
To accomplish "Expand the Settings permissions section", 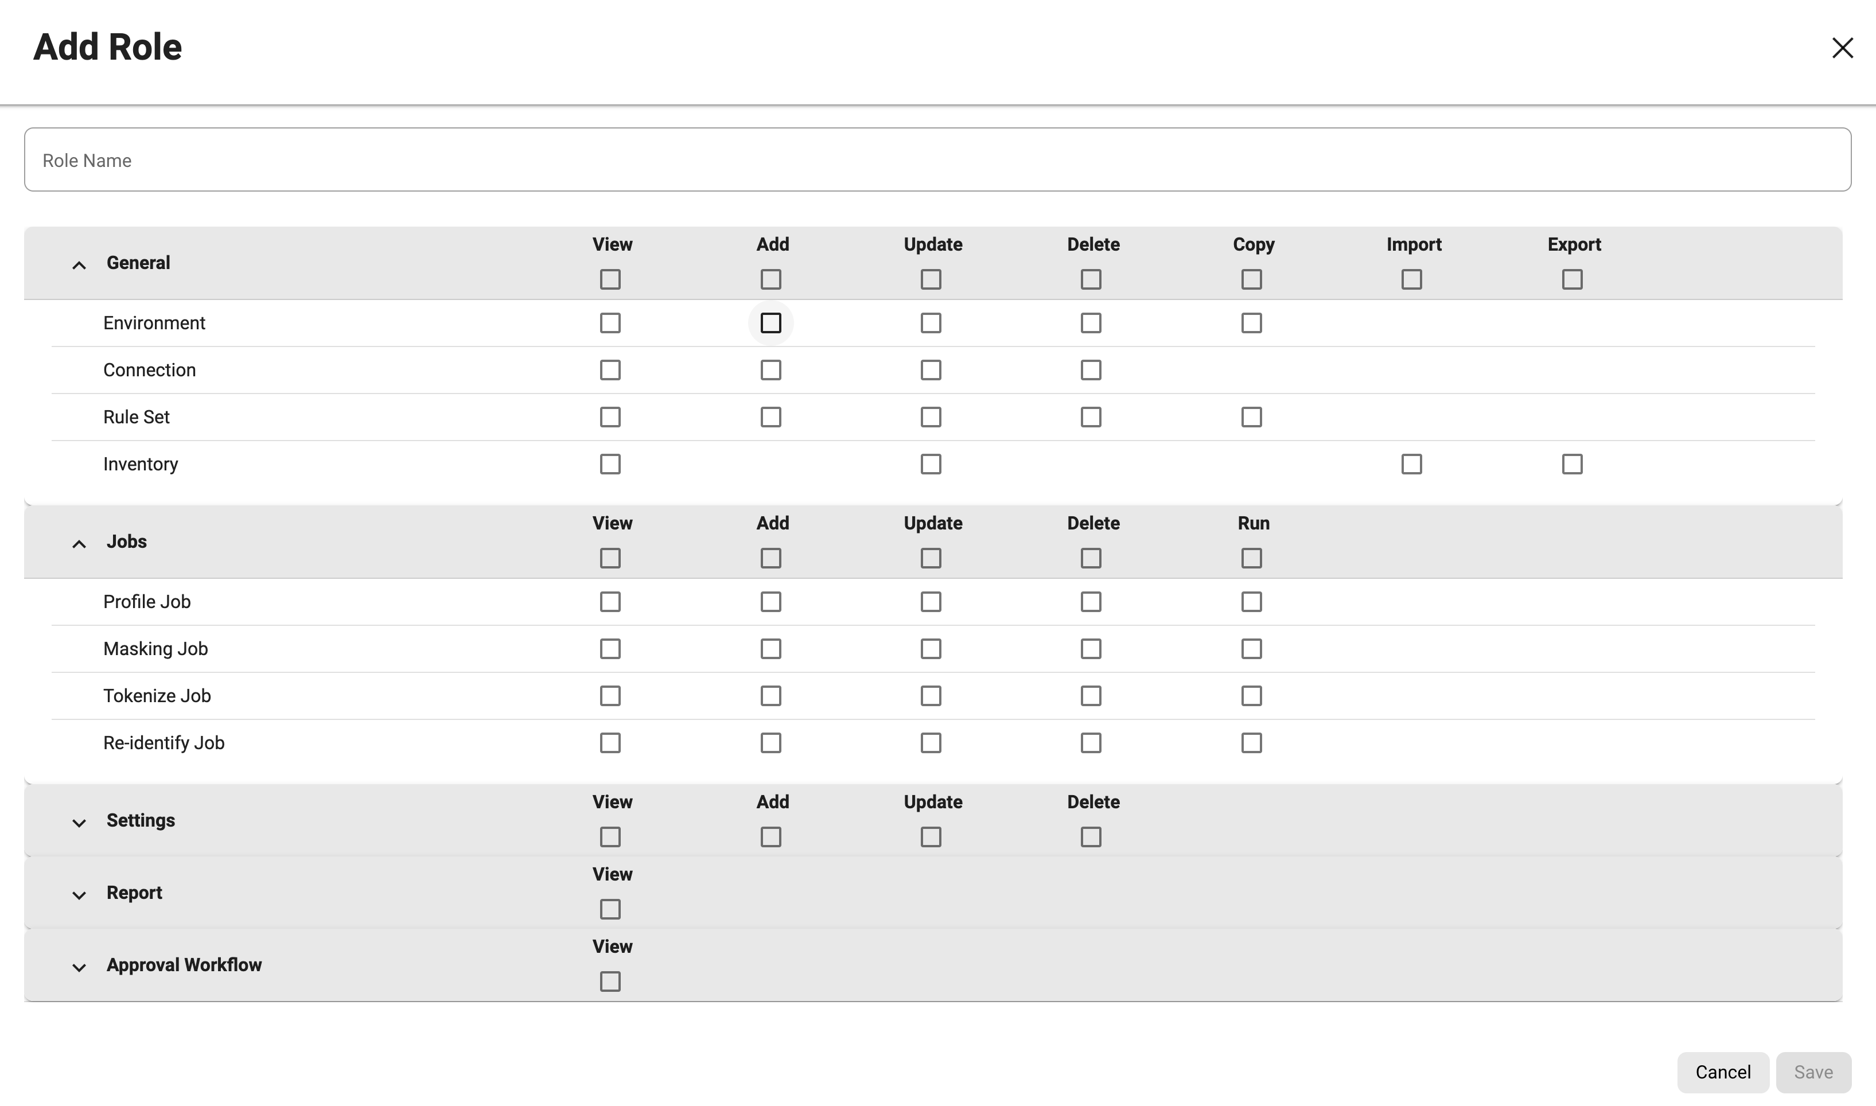I will [79, 822].
